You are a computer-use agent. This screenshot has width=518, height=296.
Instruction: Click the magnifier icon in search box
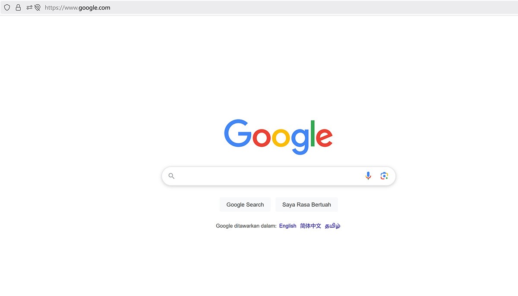pos(171,176)
